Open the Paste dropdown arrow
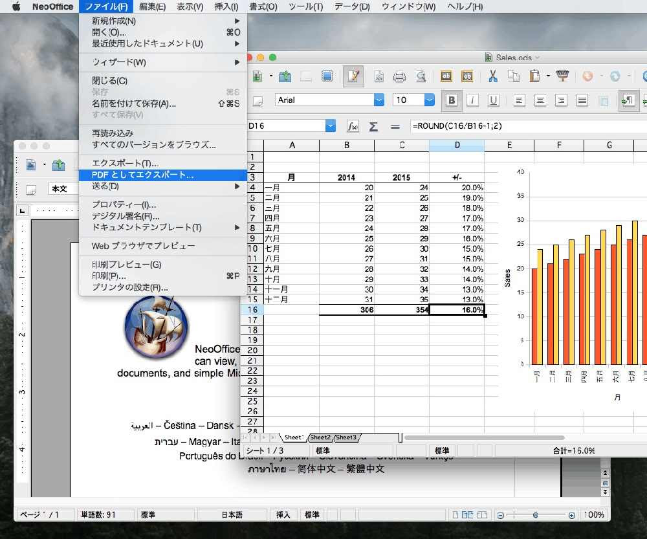 click(548, 76)
